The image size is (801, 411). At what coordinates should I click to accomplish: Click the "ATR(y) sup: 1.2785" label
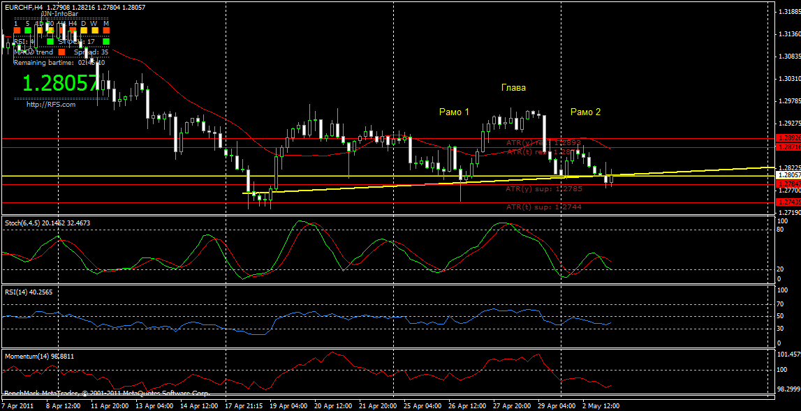[544, 188]
